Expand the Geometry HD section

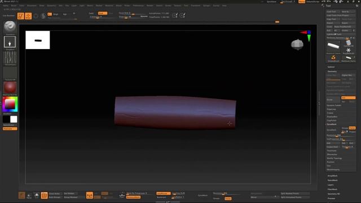point(333,194)
